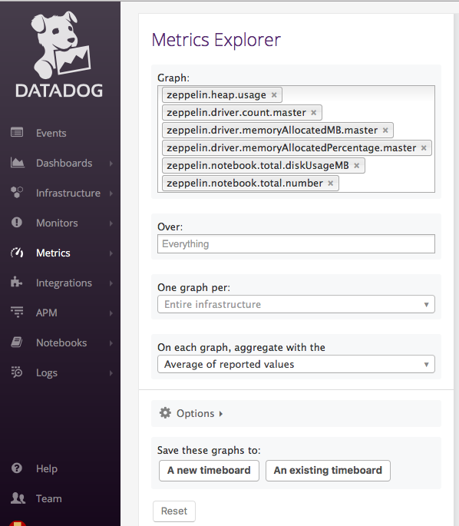Click 'A new timeboard' button
The image size is (459, 526).
coord(209,470)
